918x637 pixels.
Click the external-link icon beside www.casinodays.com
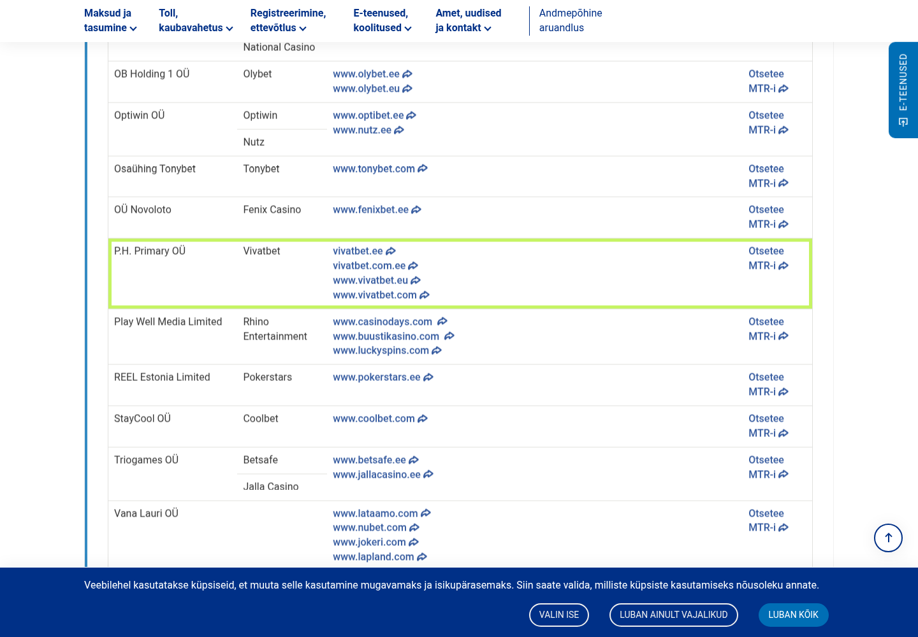442,322
